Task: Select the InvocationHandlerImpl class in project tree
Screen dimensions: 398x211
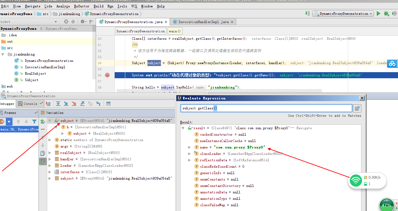Action: (45, 67)
